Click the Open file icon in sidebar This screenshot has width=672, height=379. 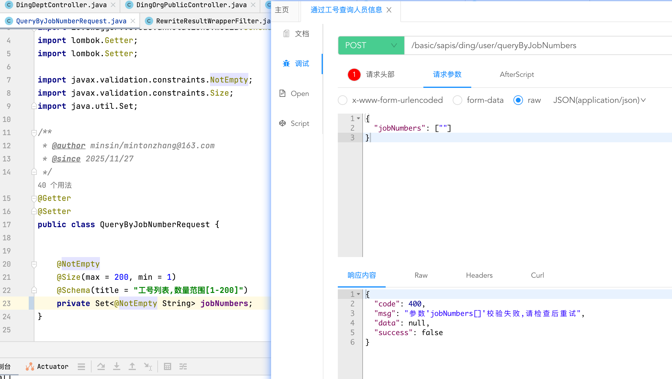282,93
